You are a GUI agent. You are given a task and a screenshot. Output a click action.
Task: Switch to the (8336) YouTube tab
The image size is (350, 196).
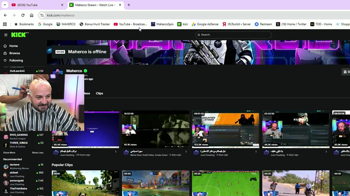point(37,5)
